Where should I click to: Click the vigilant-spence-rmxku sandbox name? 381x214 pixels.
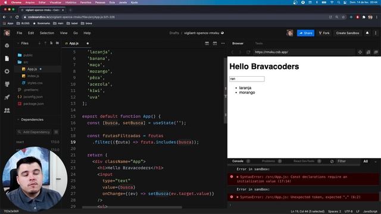pyautogui.click(x=201, y=33)
